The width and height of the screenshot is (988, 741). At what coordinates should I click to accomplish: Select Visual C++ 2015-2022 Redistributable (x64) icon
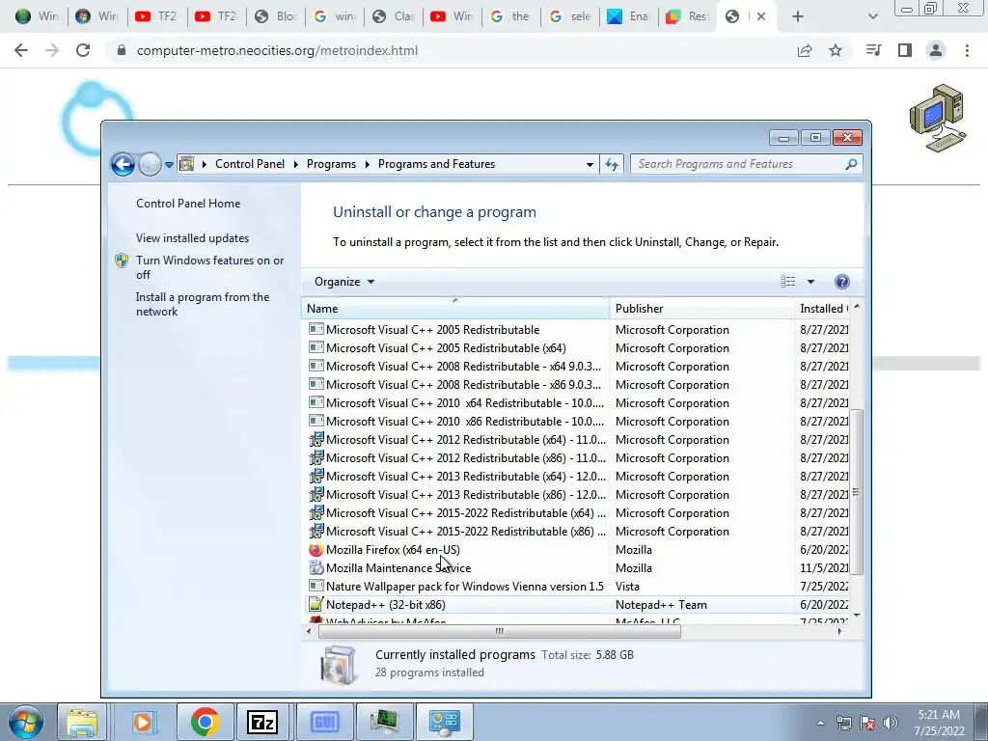coord(316,513)
